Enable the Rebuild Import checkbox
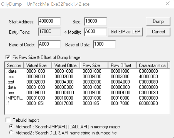Viewport: 174px width, 138px height. [8, 120]
